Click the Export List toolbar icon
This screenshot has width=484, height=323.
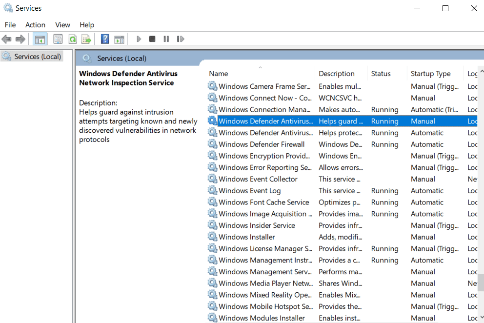coord(86,39)
